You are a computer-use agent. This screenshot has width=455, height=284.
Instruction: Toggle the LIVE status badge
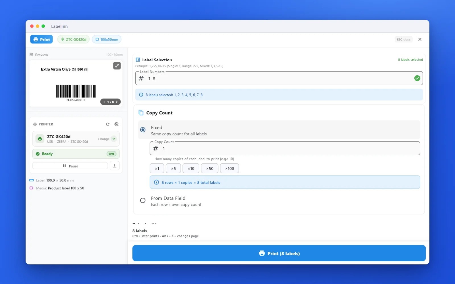[x=111, y=154]
